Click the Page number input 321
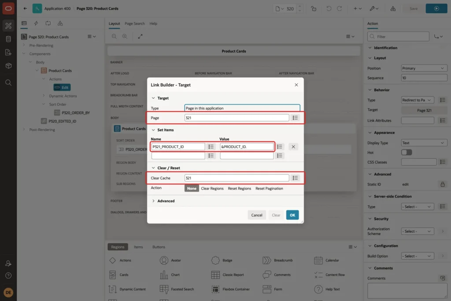Viewport: 451px width, 301px height. (x=237, y=118)
